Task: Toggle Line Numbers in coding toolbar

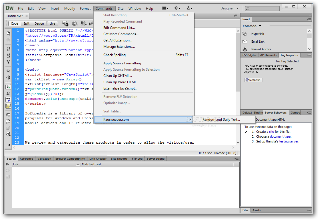Action: point(8,87)
